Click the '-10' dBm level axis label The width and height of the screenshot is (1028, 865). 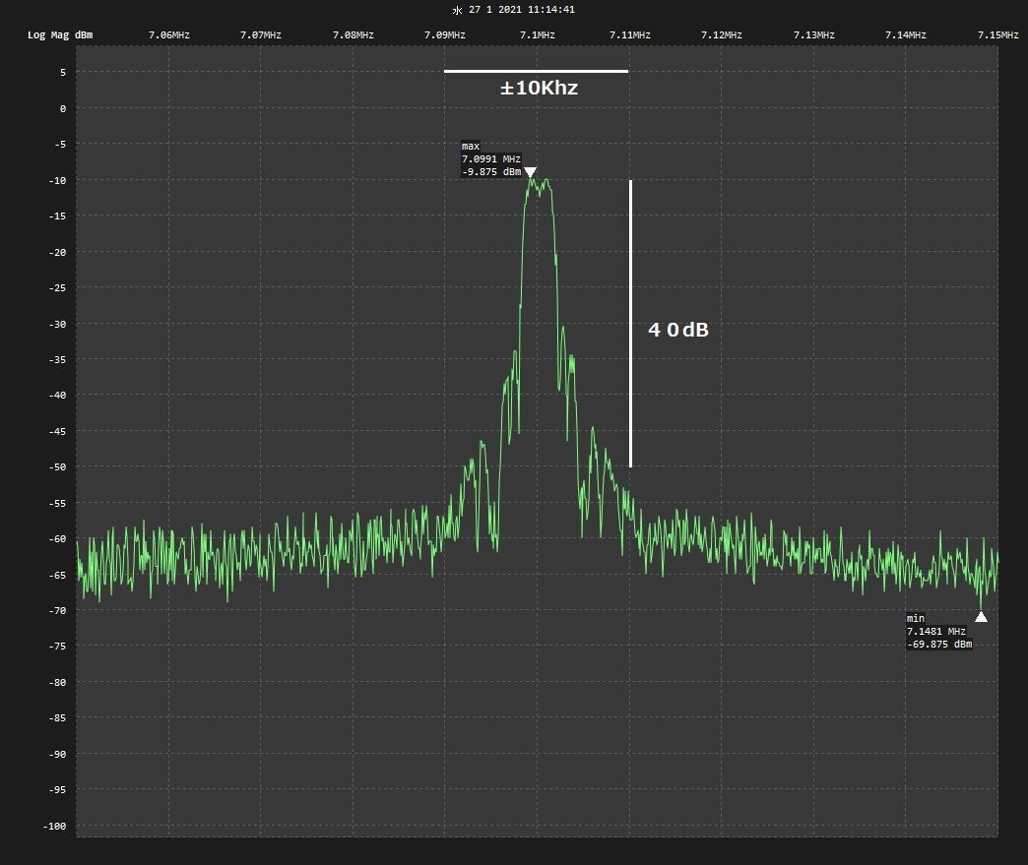point(58,180)
